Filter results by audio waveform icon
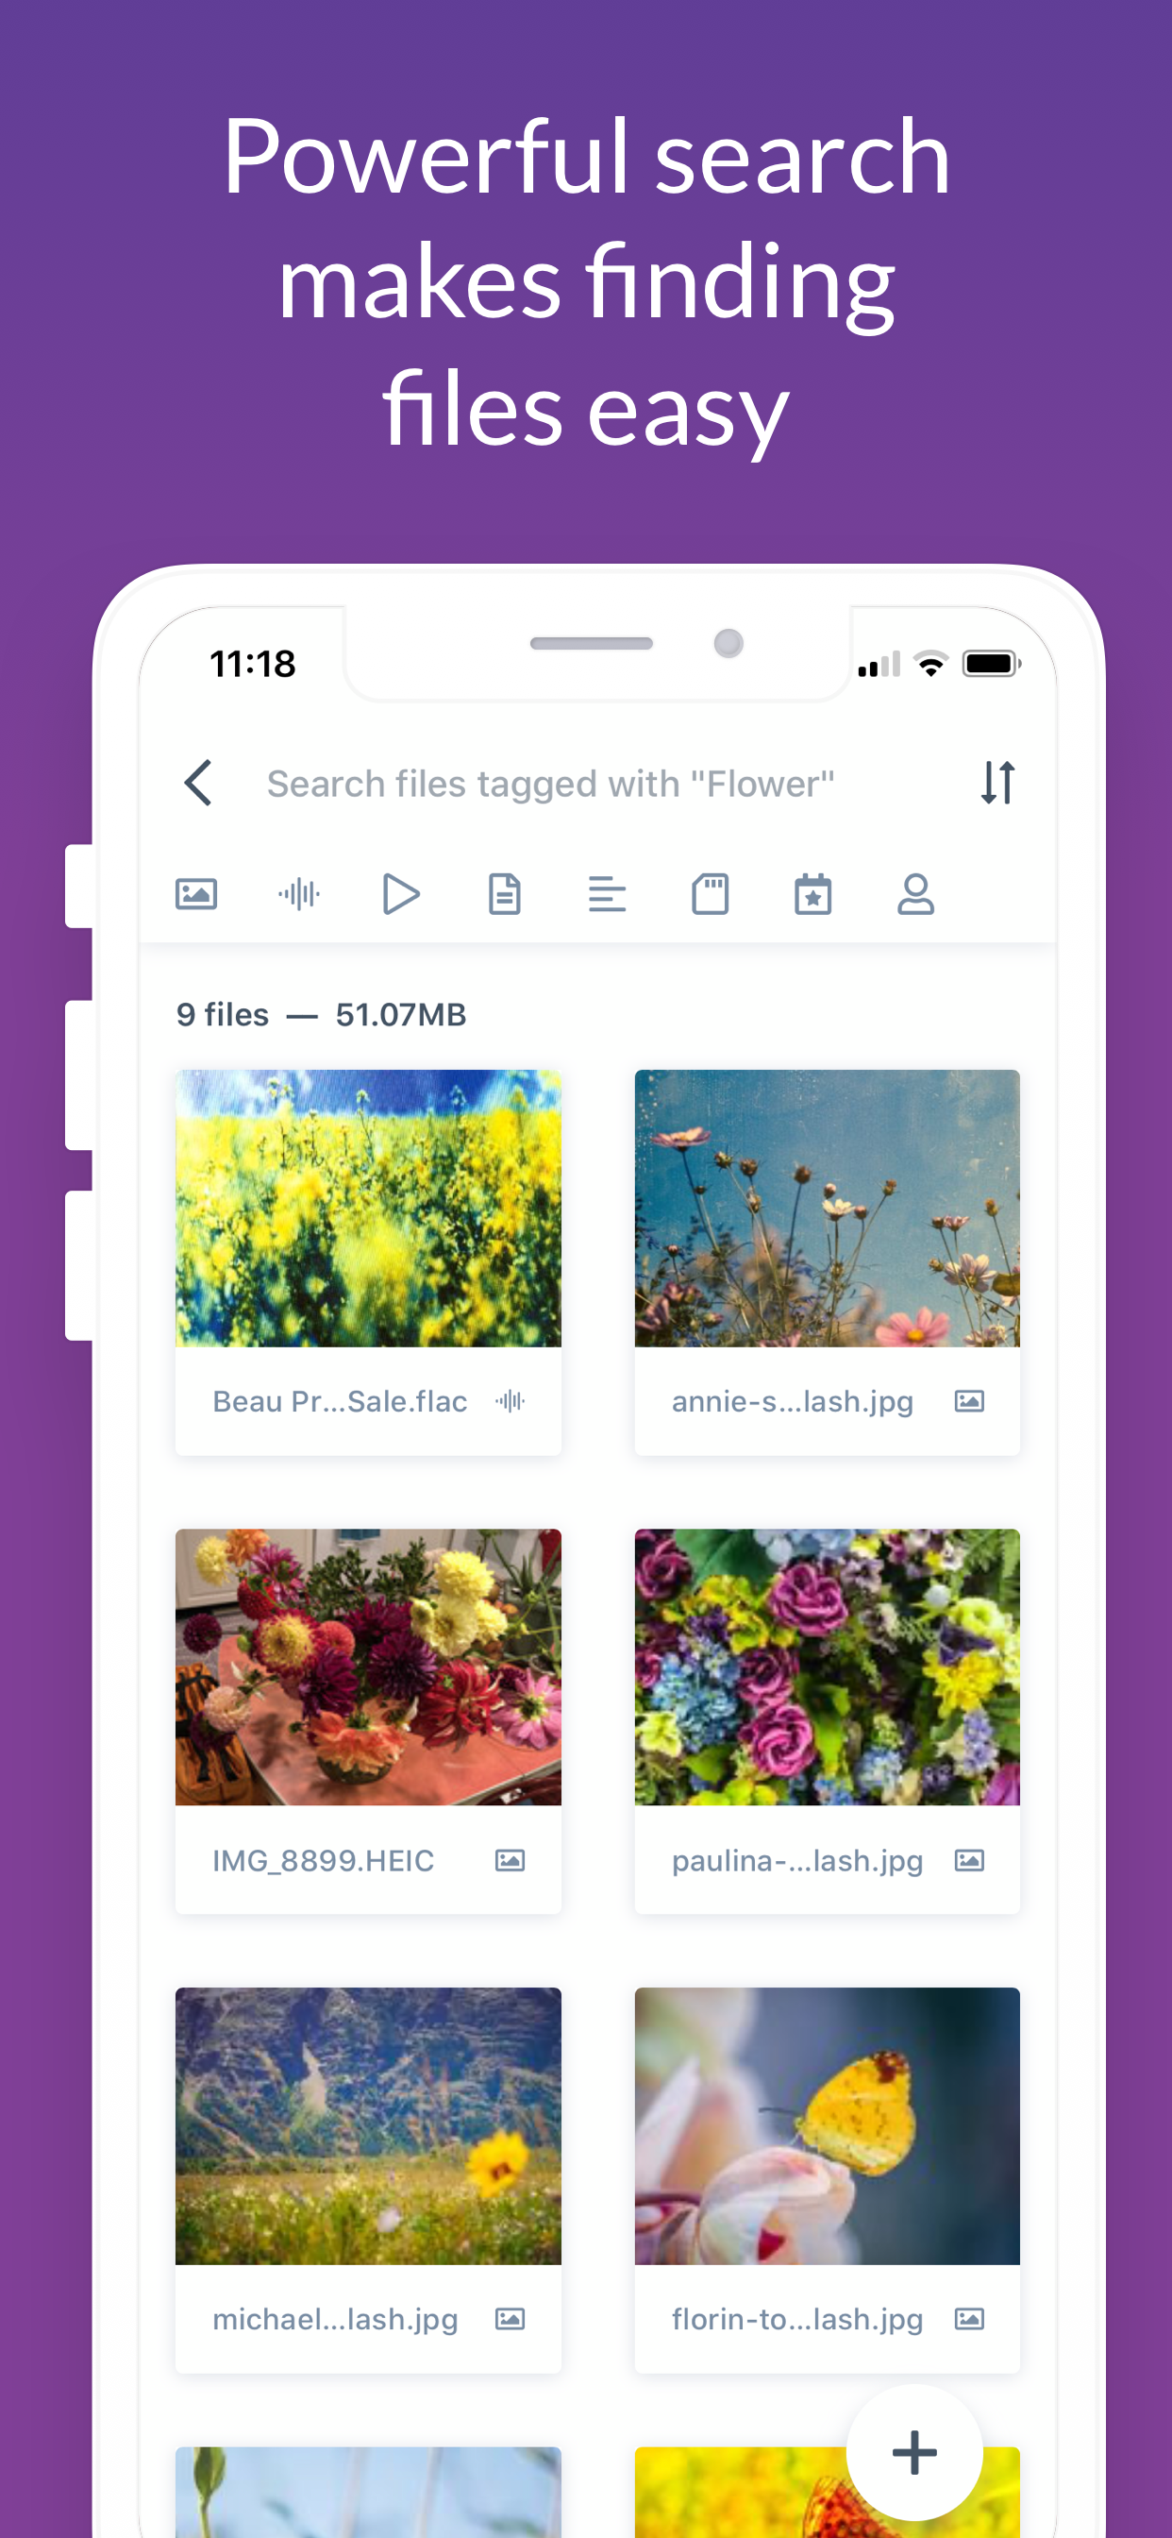The image size is (1172, 2538). (299, 894)
